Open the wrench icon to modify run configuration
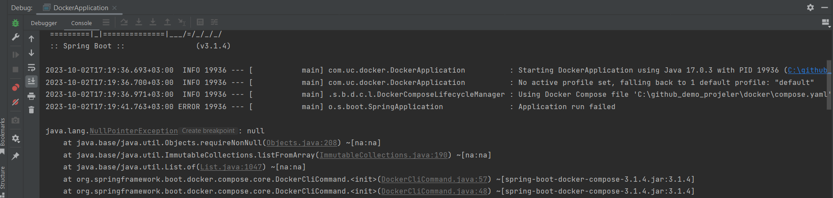833x198 pixels. [x=15, y=37]
